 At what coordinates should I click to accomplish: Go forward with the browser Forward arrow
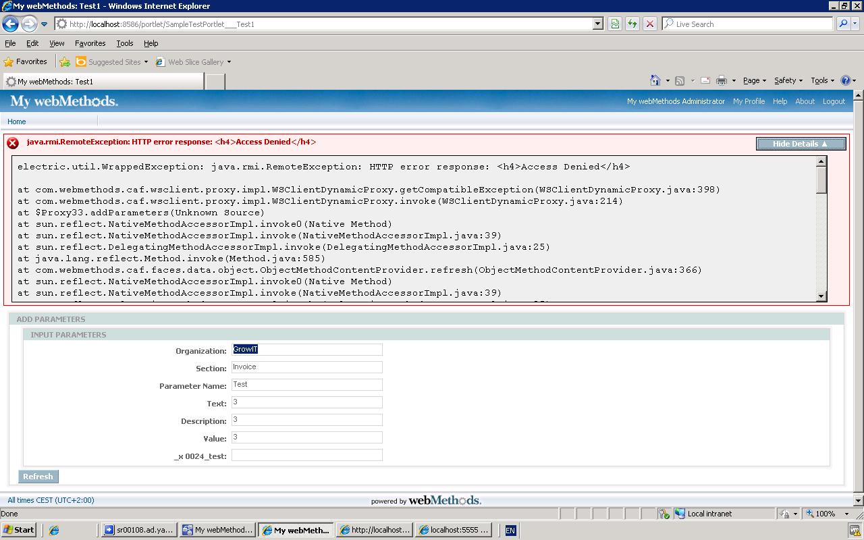(29, 24)
